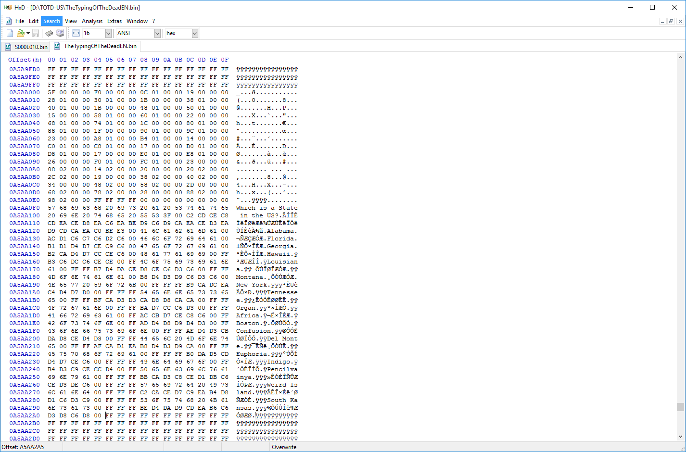
Task: Click the 0F column header
Action: [225, 60]
